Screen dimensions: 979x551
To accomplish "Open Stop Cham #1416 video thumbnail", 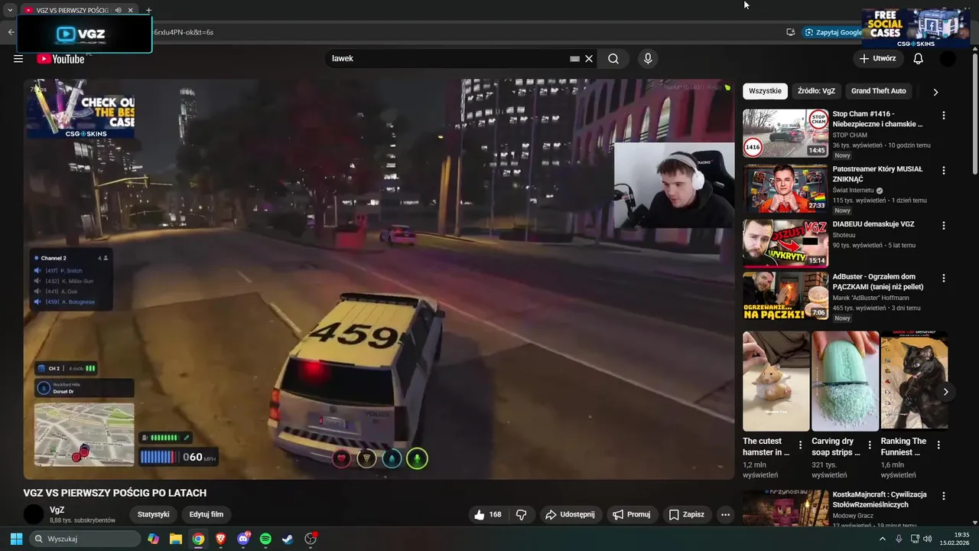I will [x=785, y=133].
